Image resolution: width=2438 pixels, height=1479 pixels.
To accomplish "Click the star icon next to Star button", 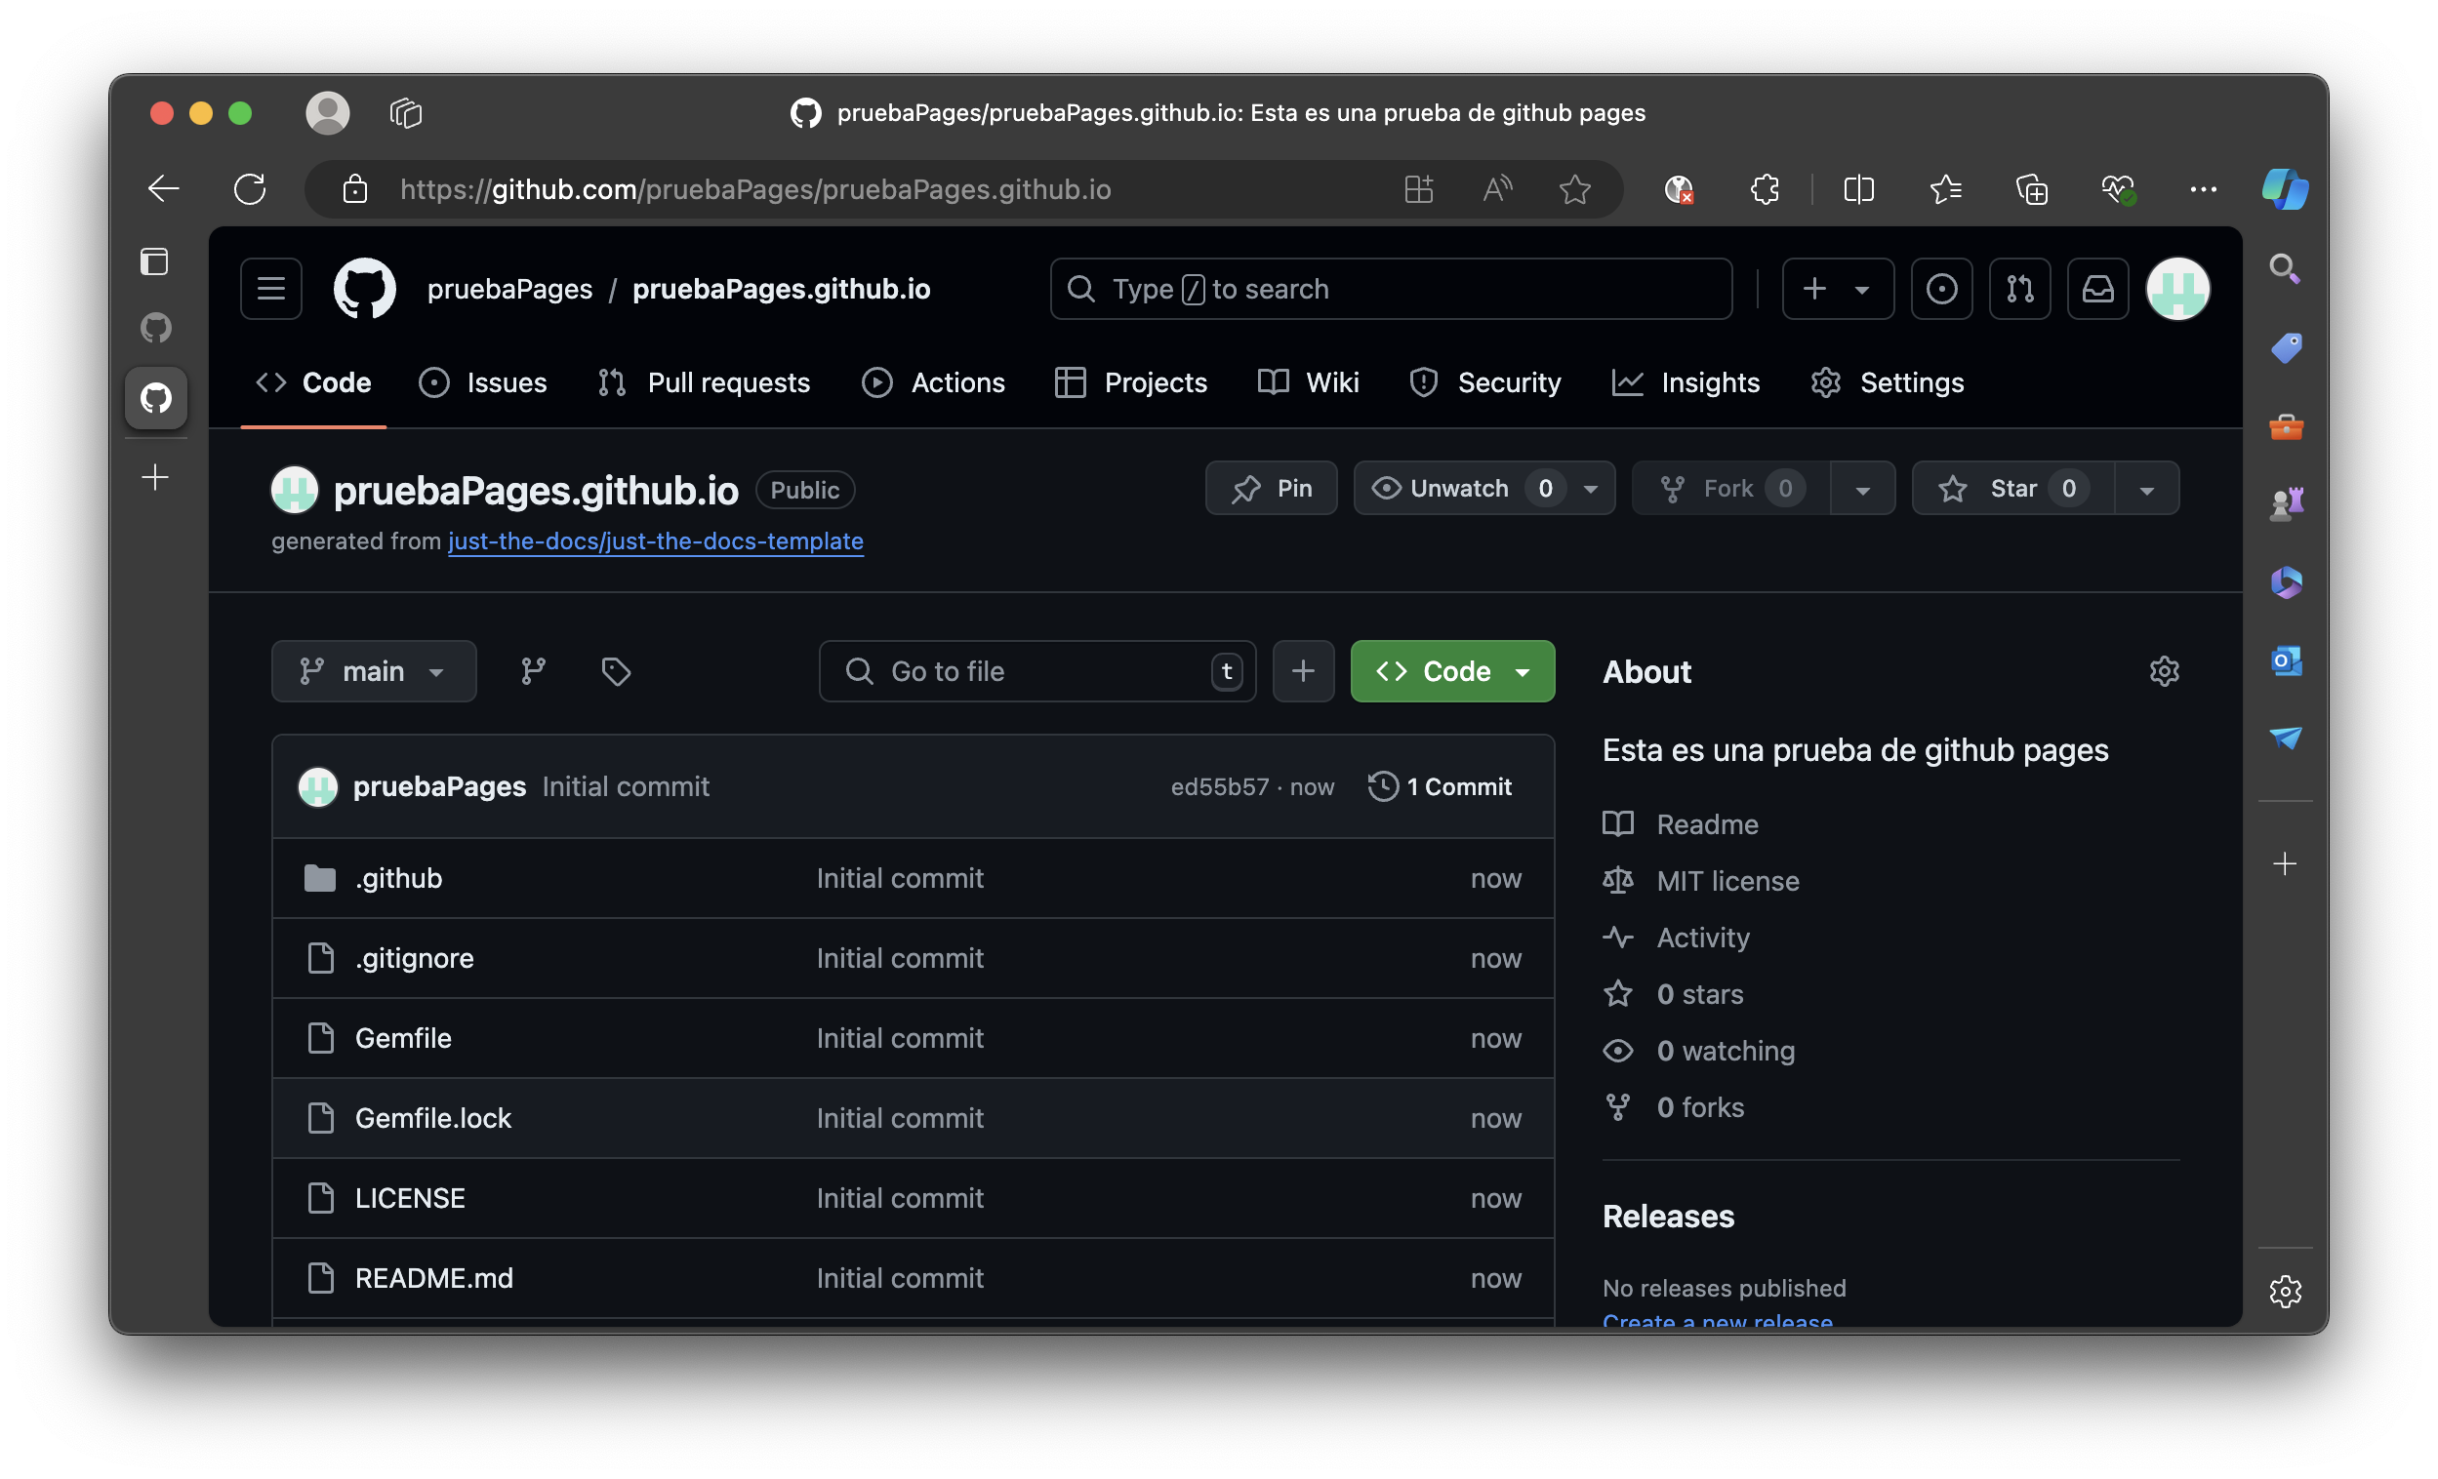I will tap(1956, 487).
